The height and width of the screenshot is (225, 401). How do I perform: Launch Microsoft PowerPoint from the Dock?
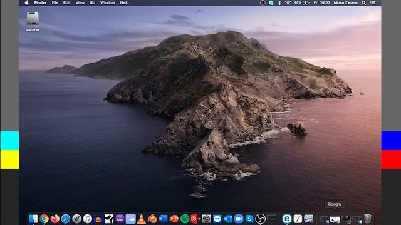[x=174, y=219]
